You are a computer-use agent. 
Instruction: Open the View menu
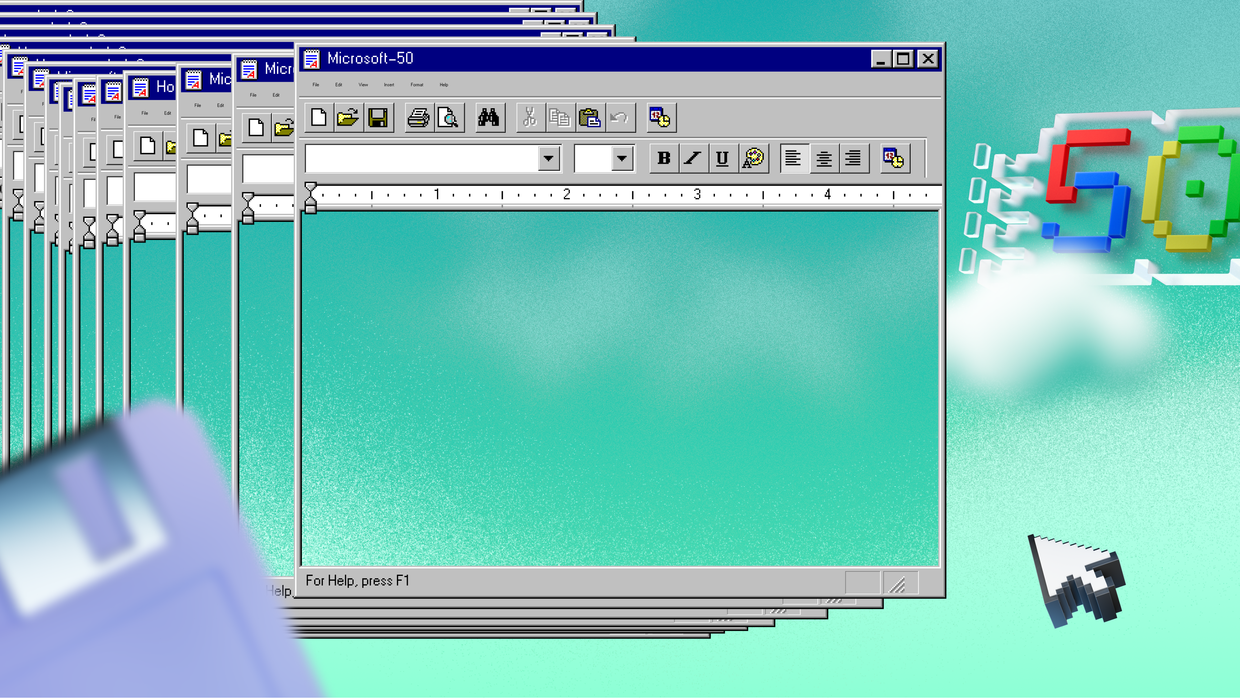(x=363, y=85)
